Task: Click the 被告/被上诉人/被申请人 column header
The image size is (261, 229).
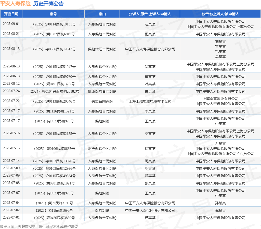Action: point(220,14)
